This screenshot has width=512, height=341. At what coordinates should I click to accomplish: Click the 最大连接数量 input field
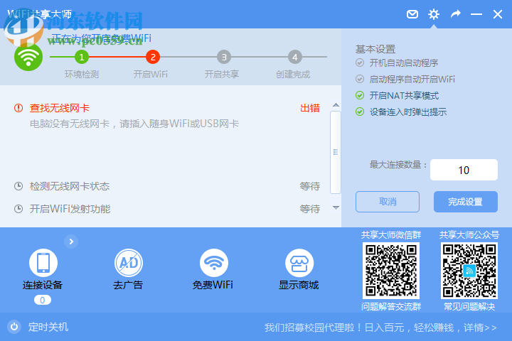tap(464, 170)
